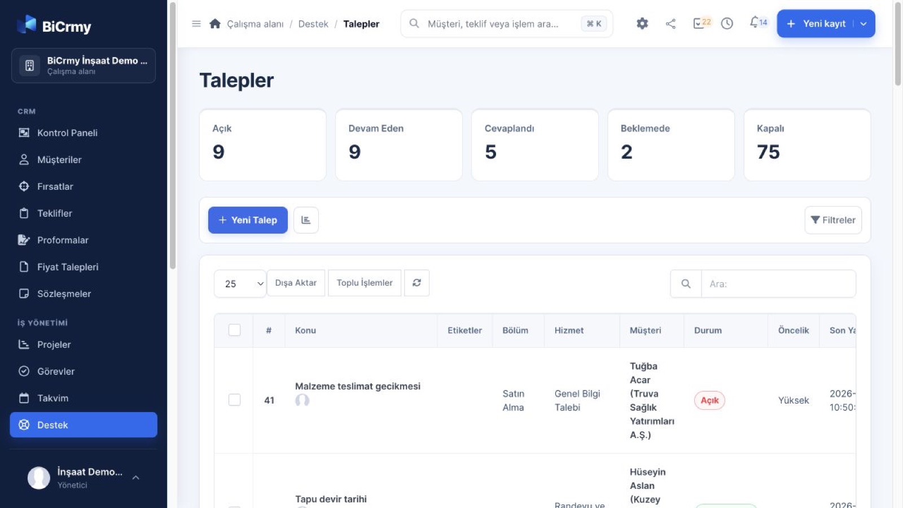Refresh the table with reload icon
This screenshot has height=508, width=903.
pos(417,283)
